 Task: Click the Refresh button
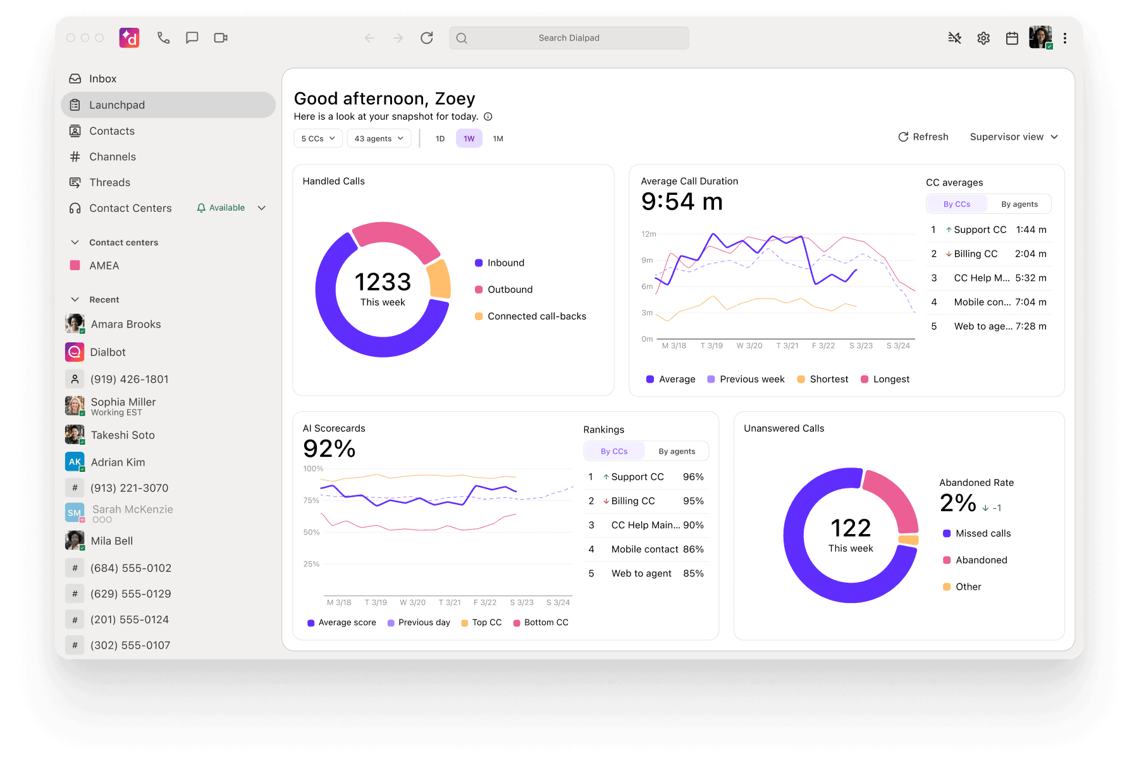[x=923, y=137]
